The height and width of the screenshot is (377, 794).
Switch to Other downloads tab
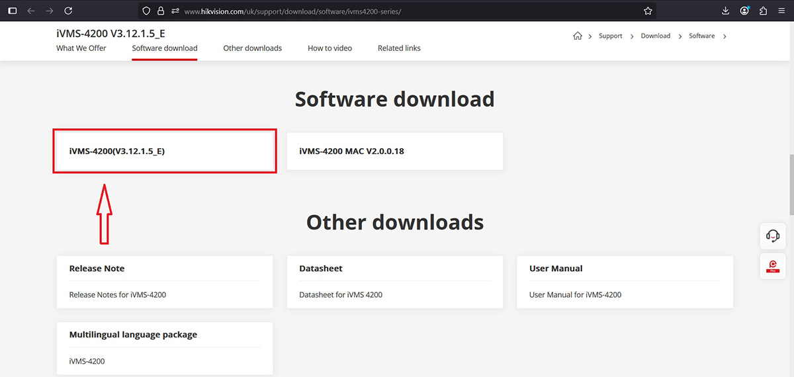[253, 48]
